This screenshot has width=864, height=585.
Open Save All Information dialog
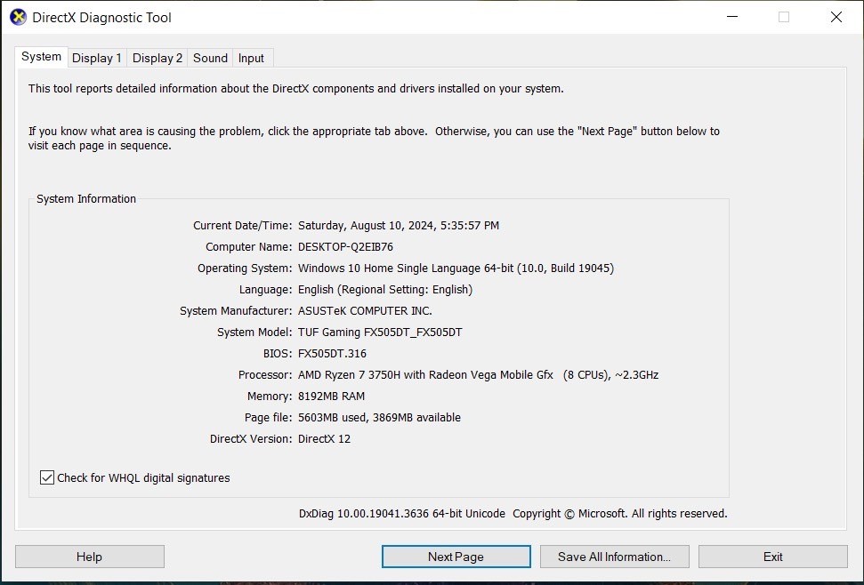614,556
